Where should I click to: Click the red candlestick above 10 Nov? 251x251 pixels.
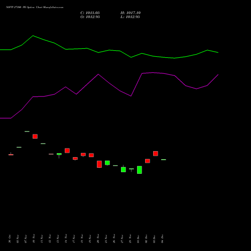pos(35,136)
